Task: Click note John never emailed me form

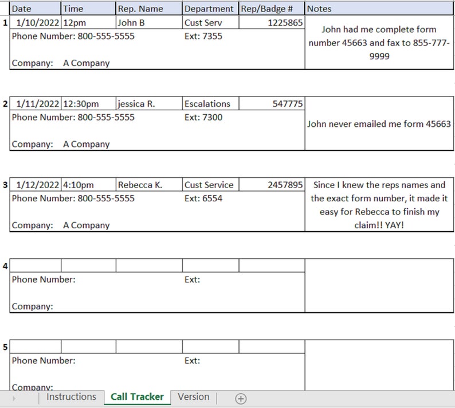Action: click(379, 123)
